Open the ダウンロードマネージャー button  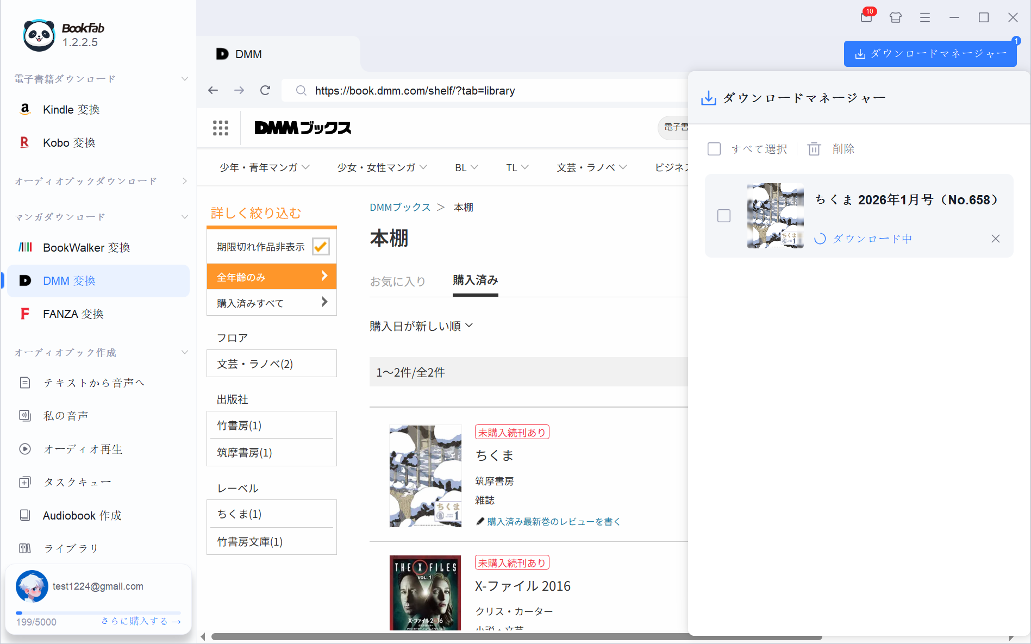[930, 53]
